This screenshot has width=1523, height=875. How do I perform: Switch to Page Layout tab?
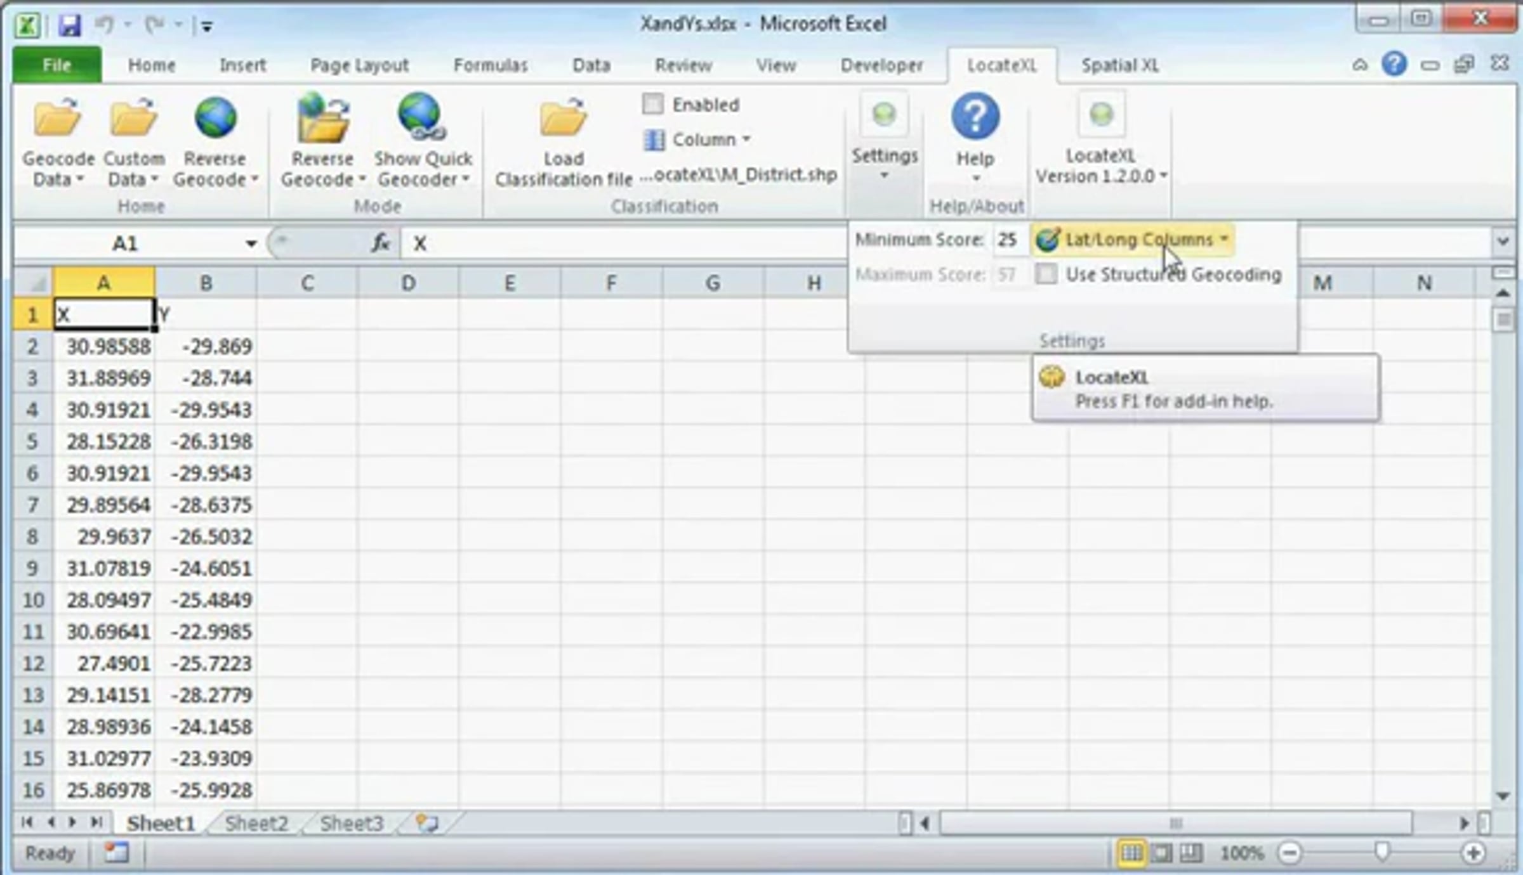[359, 65]
